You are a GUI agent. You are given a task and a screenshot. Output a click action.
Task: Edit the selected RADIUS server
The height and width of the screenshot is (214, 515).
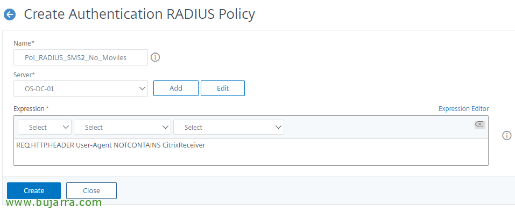[223, 88]
